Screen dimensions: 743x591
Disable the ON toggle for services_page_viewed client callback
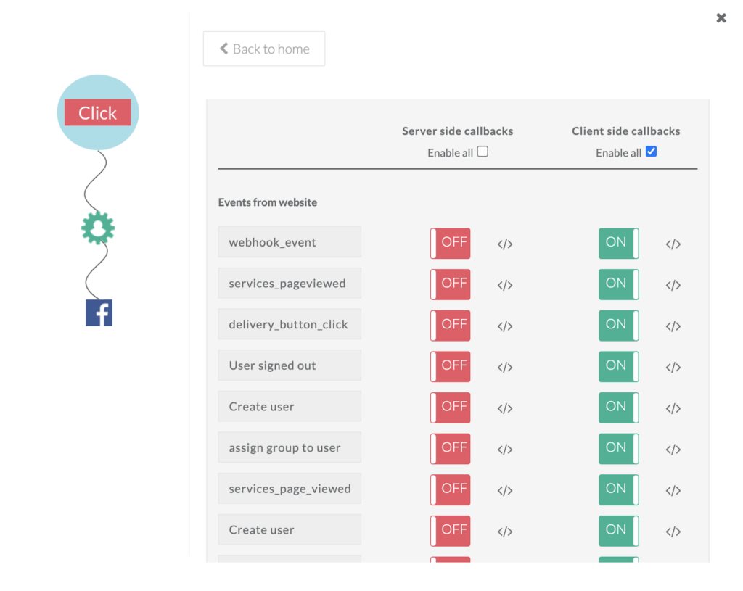(618, 489)
